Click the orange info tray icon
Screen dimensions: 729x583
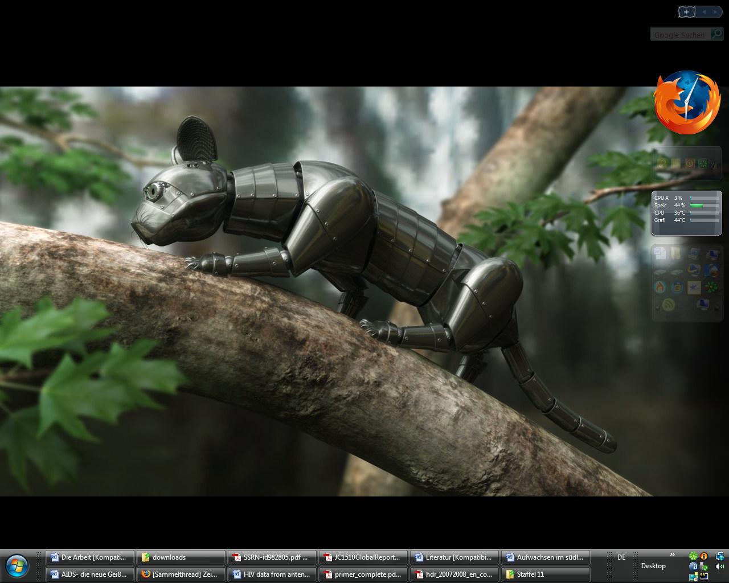click(704, 556)
